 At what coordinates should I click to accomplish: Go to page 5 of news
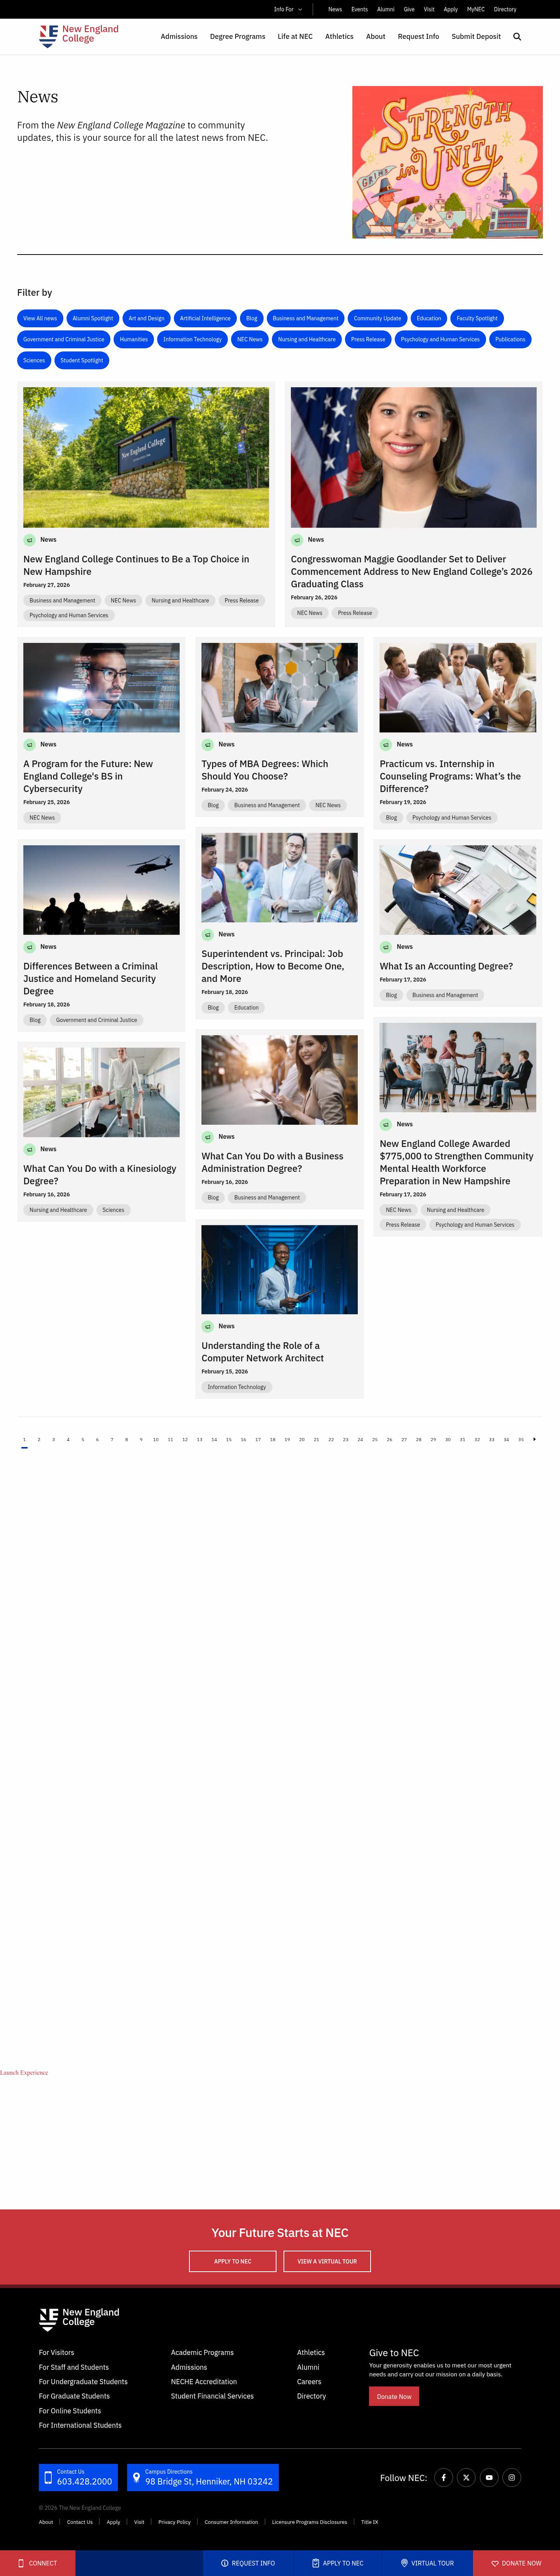82,1439
